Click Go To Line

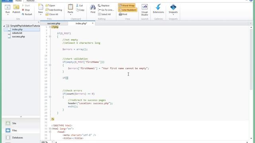(106, 10)
